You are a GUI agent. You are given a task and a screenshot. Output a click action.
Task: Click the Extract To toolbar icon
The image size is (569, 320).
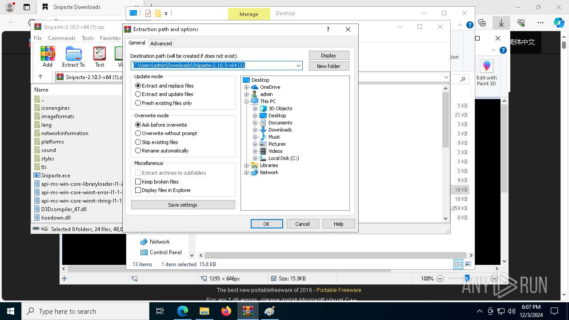tap(73, 56)
